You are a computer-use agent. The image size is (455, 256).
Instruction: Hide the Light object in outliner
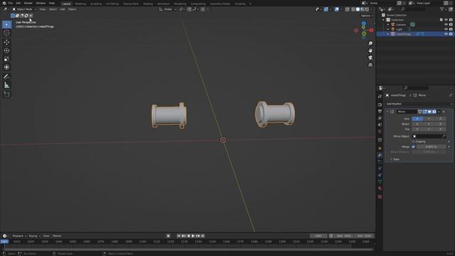[446, 29]
